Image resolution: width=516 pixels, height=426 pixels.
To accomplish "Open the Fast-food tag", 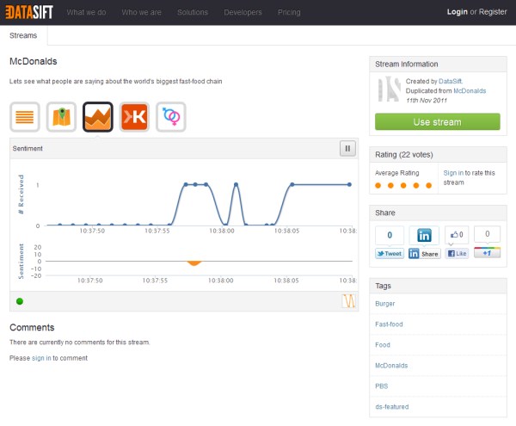I will (x=389, y=324).
